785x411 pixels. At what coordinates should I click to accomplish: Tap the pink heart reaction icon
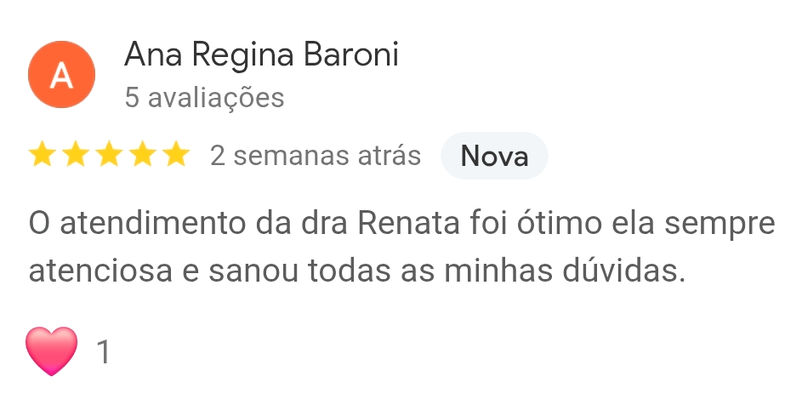(52, 351)
